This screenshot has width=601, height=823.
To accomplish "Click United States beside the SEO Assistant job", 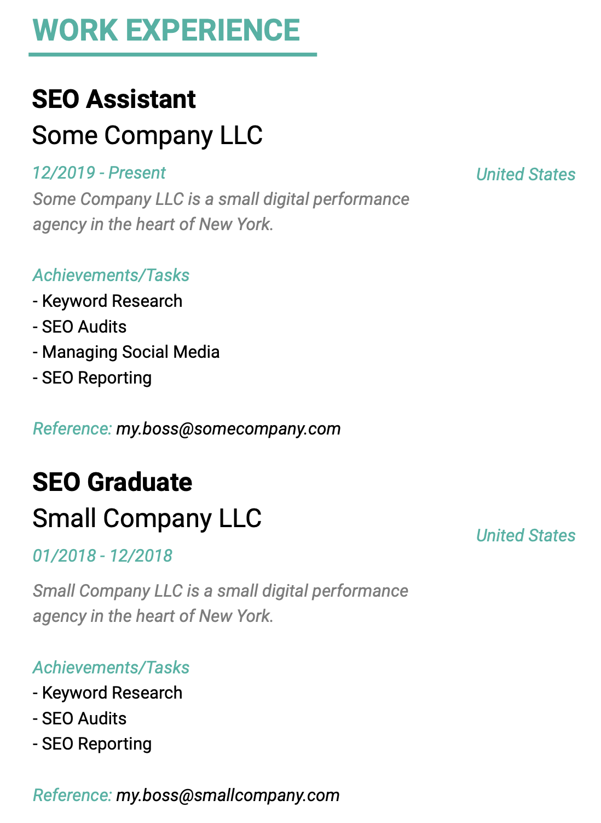I will click(x=525, y=174).
